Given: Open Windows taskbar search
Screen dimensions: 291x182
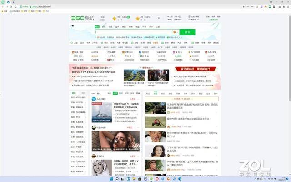Looking at the screenshot, I should 117,179.
